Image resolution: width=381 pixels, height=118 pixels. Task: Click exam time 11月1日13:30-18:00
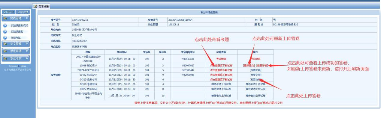point(122,96)
